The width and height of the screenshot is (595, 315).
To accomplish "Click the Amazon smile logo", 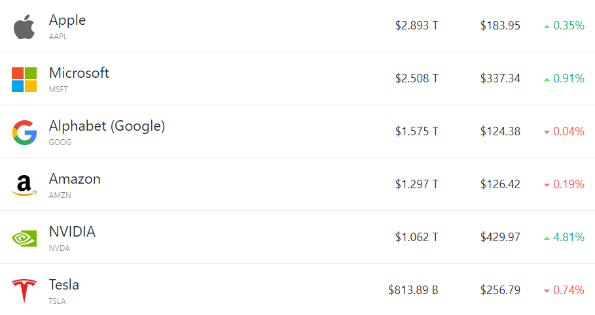I will [x=24, y=186].
